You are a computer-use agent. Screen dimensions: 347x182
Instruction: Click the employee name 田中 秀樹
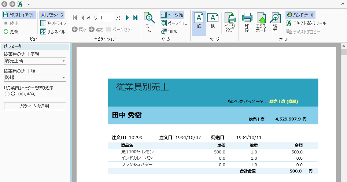[x=127, y=115]
